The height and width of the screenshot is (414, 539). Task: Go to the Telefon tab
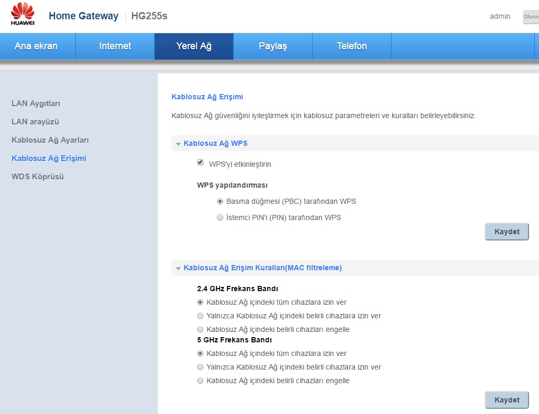[352, 46]
